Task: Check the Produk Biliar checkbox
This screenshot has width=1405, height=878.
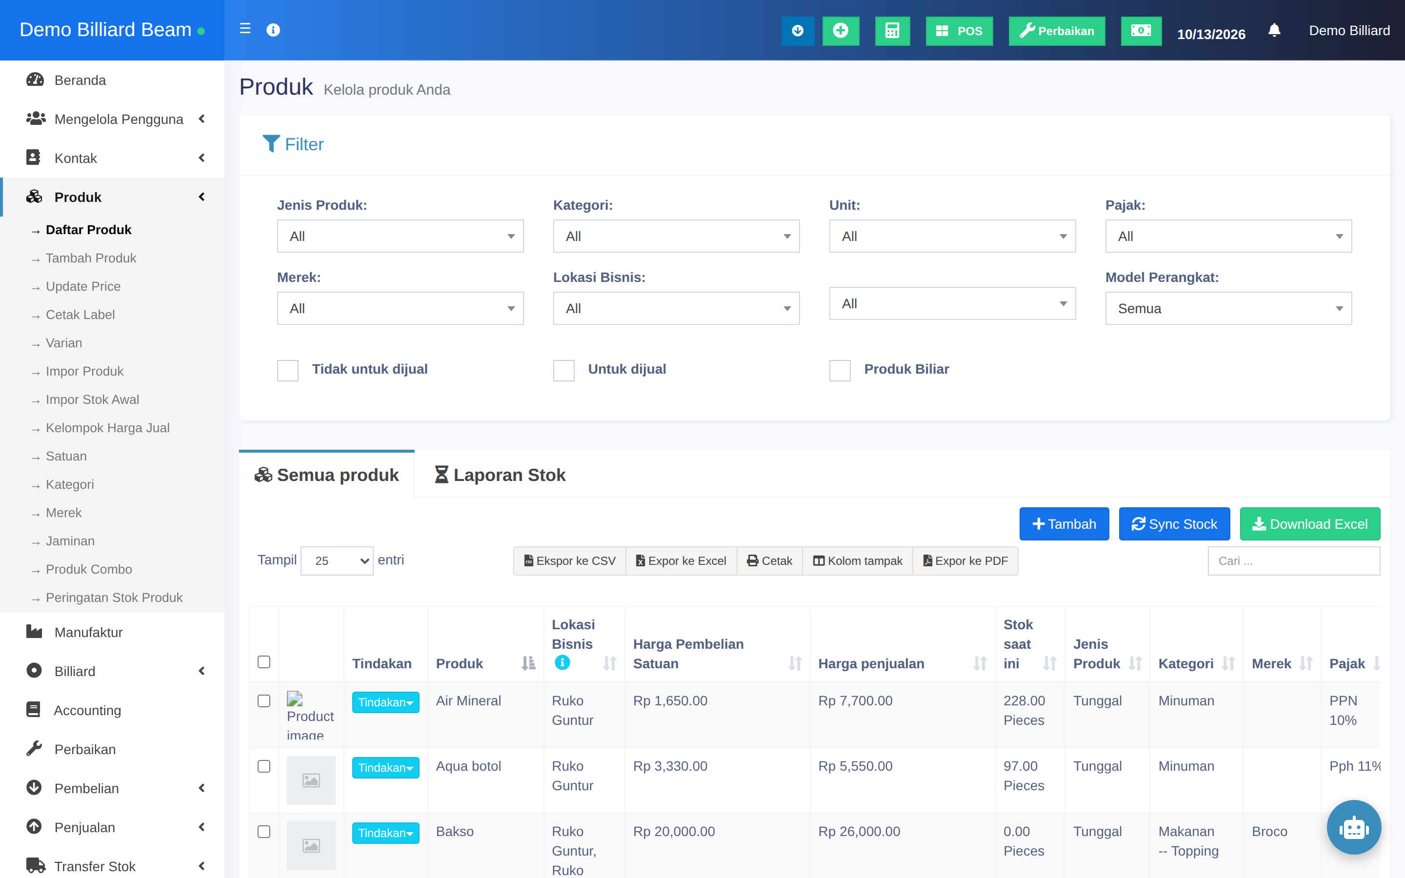Action: pyautogui.click(x=840, y=371)
